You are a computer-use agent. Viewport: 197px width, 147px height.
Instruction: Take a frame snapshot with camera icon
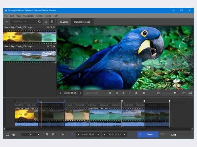[x=190, y=93]
